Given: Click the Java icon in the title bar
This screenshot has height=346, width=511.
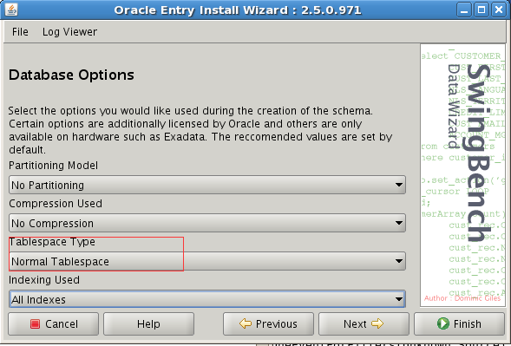Looking at the screenshot, I should click(11, 10).
